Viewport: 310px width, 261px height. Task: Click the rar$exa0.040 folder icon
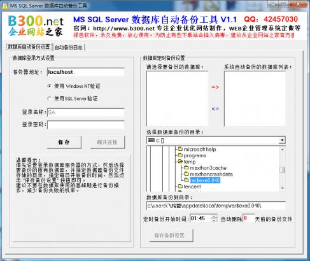[x=187, y=180]
